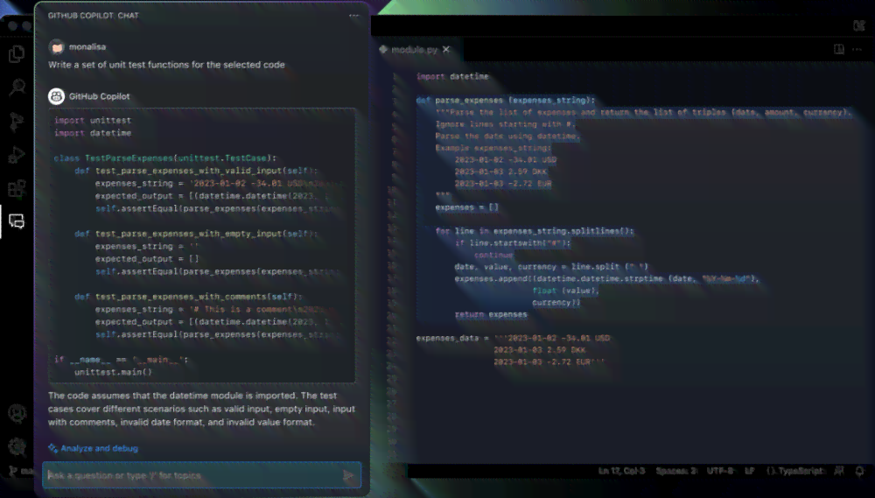Click Copilot's explanation paragraph 'The code assumes'
This screenshot has height=498, width=875.
(201, 409)
